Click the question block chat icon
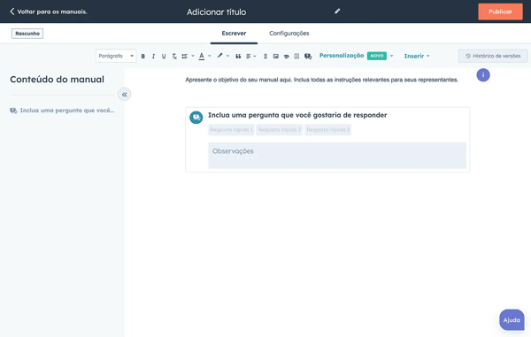This screenshot has width=531, height=337. (x=196, y=118)
